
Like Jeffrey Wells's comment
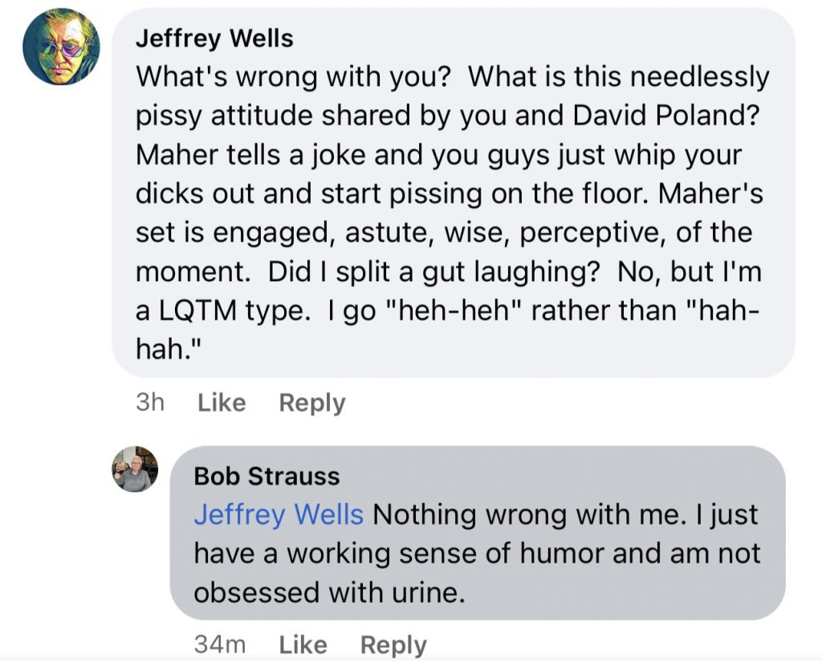(221, 402)
